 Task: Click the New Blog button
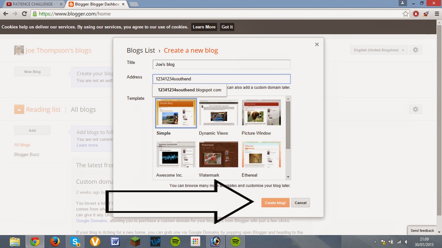(x=32, y=72)
